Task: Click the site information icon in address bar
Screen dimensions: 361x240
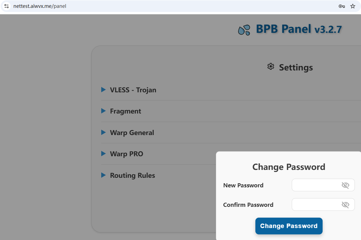Action: point(7,6)
